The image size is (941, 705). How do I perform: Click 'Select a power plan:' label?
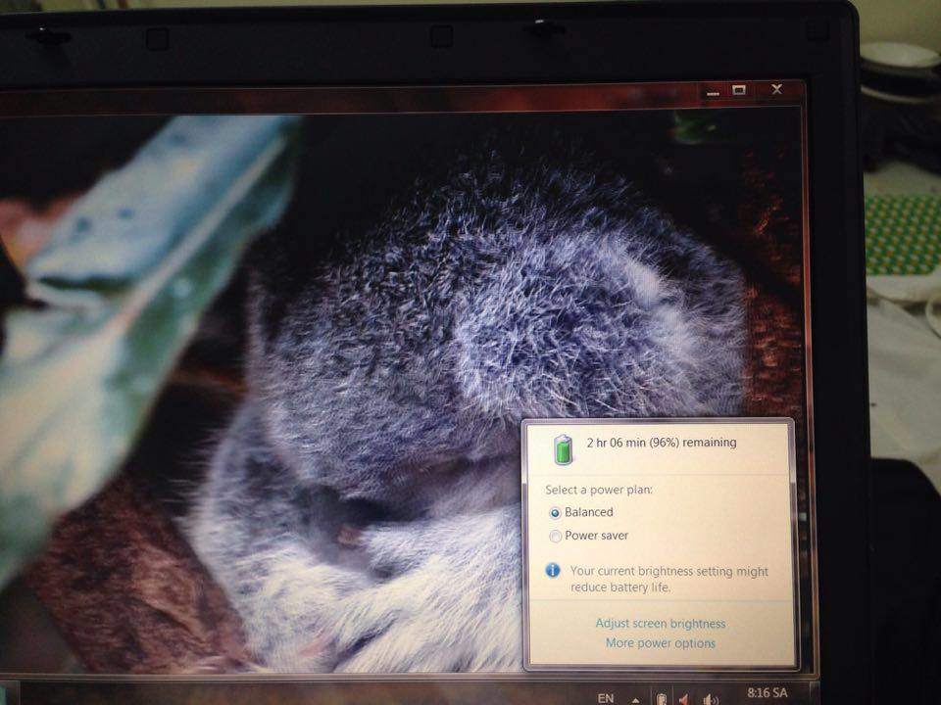click(x=598, y=490)
